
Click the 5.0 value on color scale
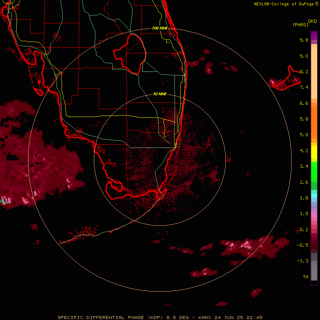304,135
